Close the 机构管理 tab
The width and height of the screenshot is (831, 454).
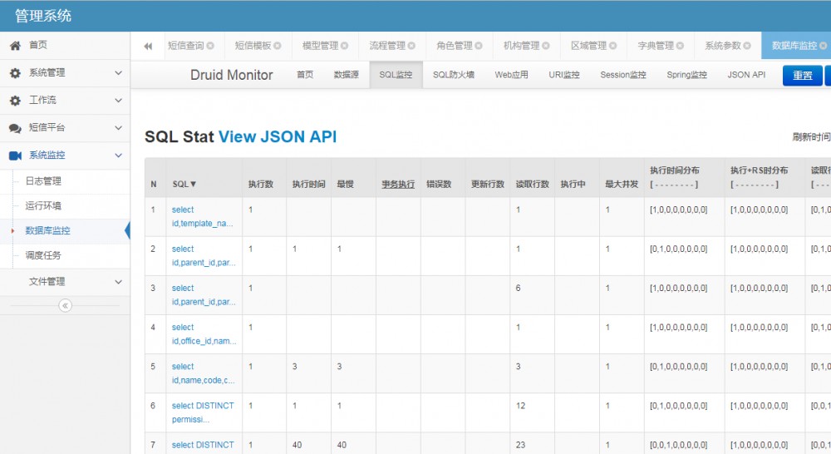[x=546, y=46]
